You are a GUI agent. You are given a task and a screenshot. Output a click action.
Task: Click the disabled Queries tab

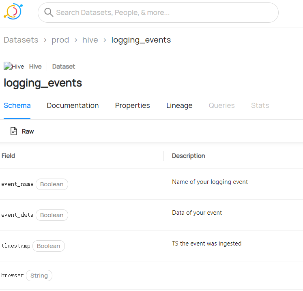221,106
